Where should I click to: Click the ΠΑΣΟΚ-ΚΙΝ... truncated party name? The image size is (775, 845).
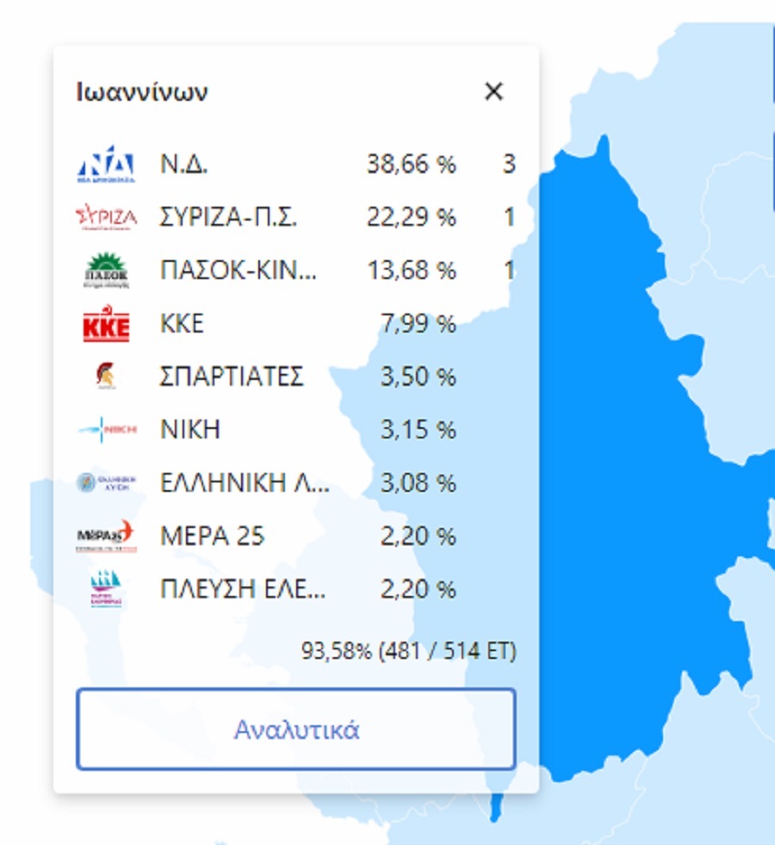239,271
